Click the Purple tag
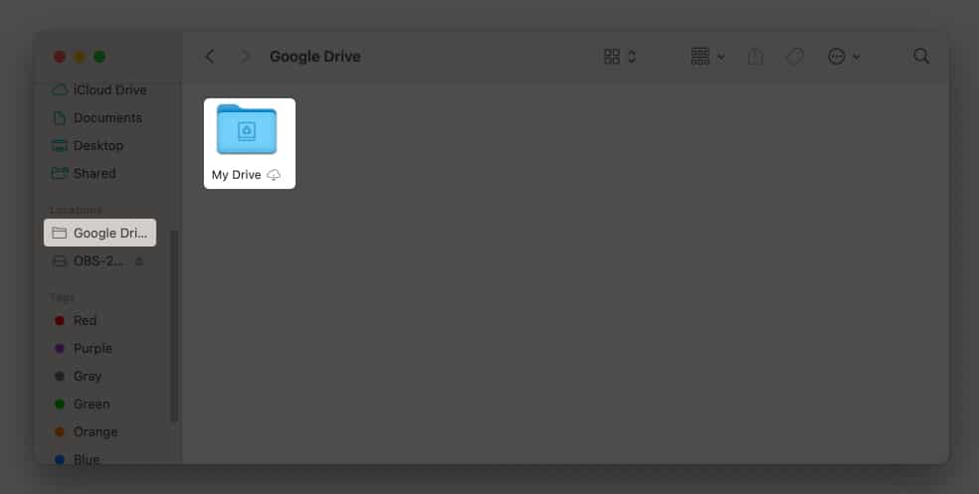 click(x=83, y=348)
